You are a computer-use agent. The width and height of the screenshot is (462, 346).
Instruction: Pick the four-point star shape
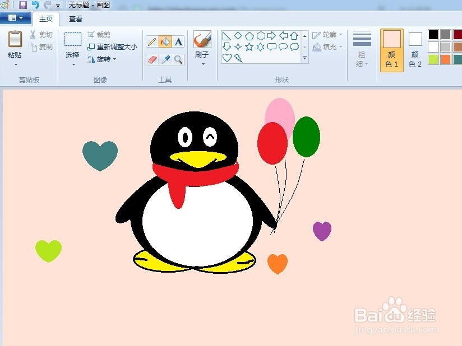[238, 47]
